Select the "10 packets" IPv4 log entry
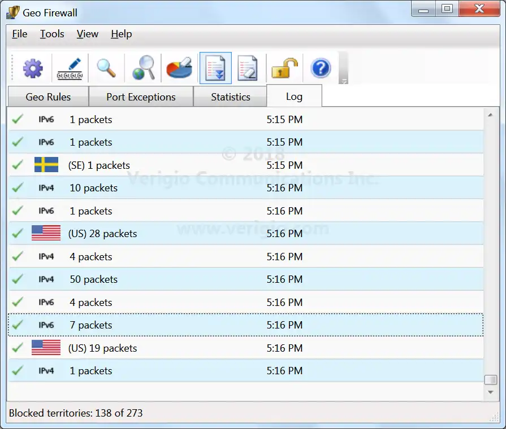This screenshot has width=506, height=429. 246,187
